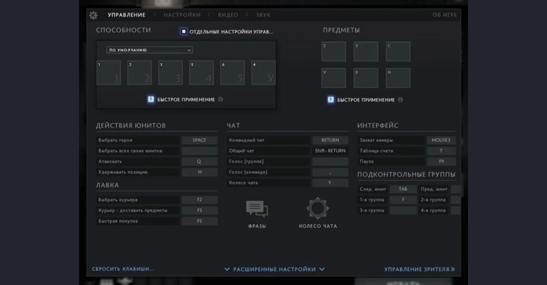Rebind F5 key for Быстрая покупка

pos(199,221)
